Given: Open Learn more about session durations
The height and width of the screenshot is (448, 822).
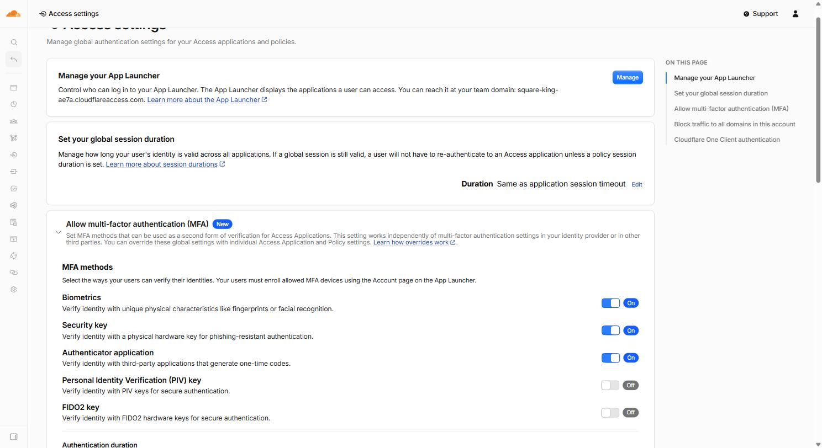Looking at the screenshot, I should (x=166, y=164).
